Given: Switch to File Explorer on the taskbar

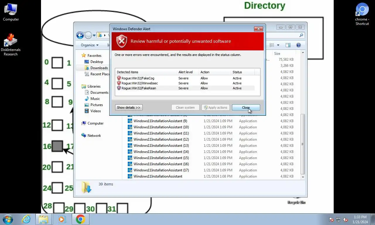Looking at the screenshot, I should 43,219.
